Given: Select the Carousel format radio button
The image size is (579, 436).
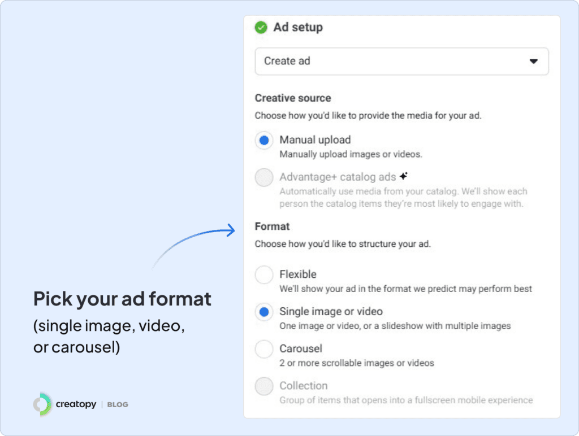Looking at the screenshot, I should [264, 350].
